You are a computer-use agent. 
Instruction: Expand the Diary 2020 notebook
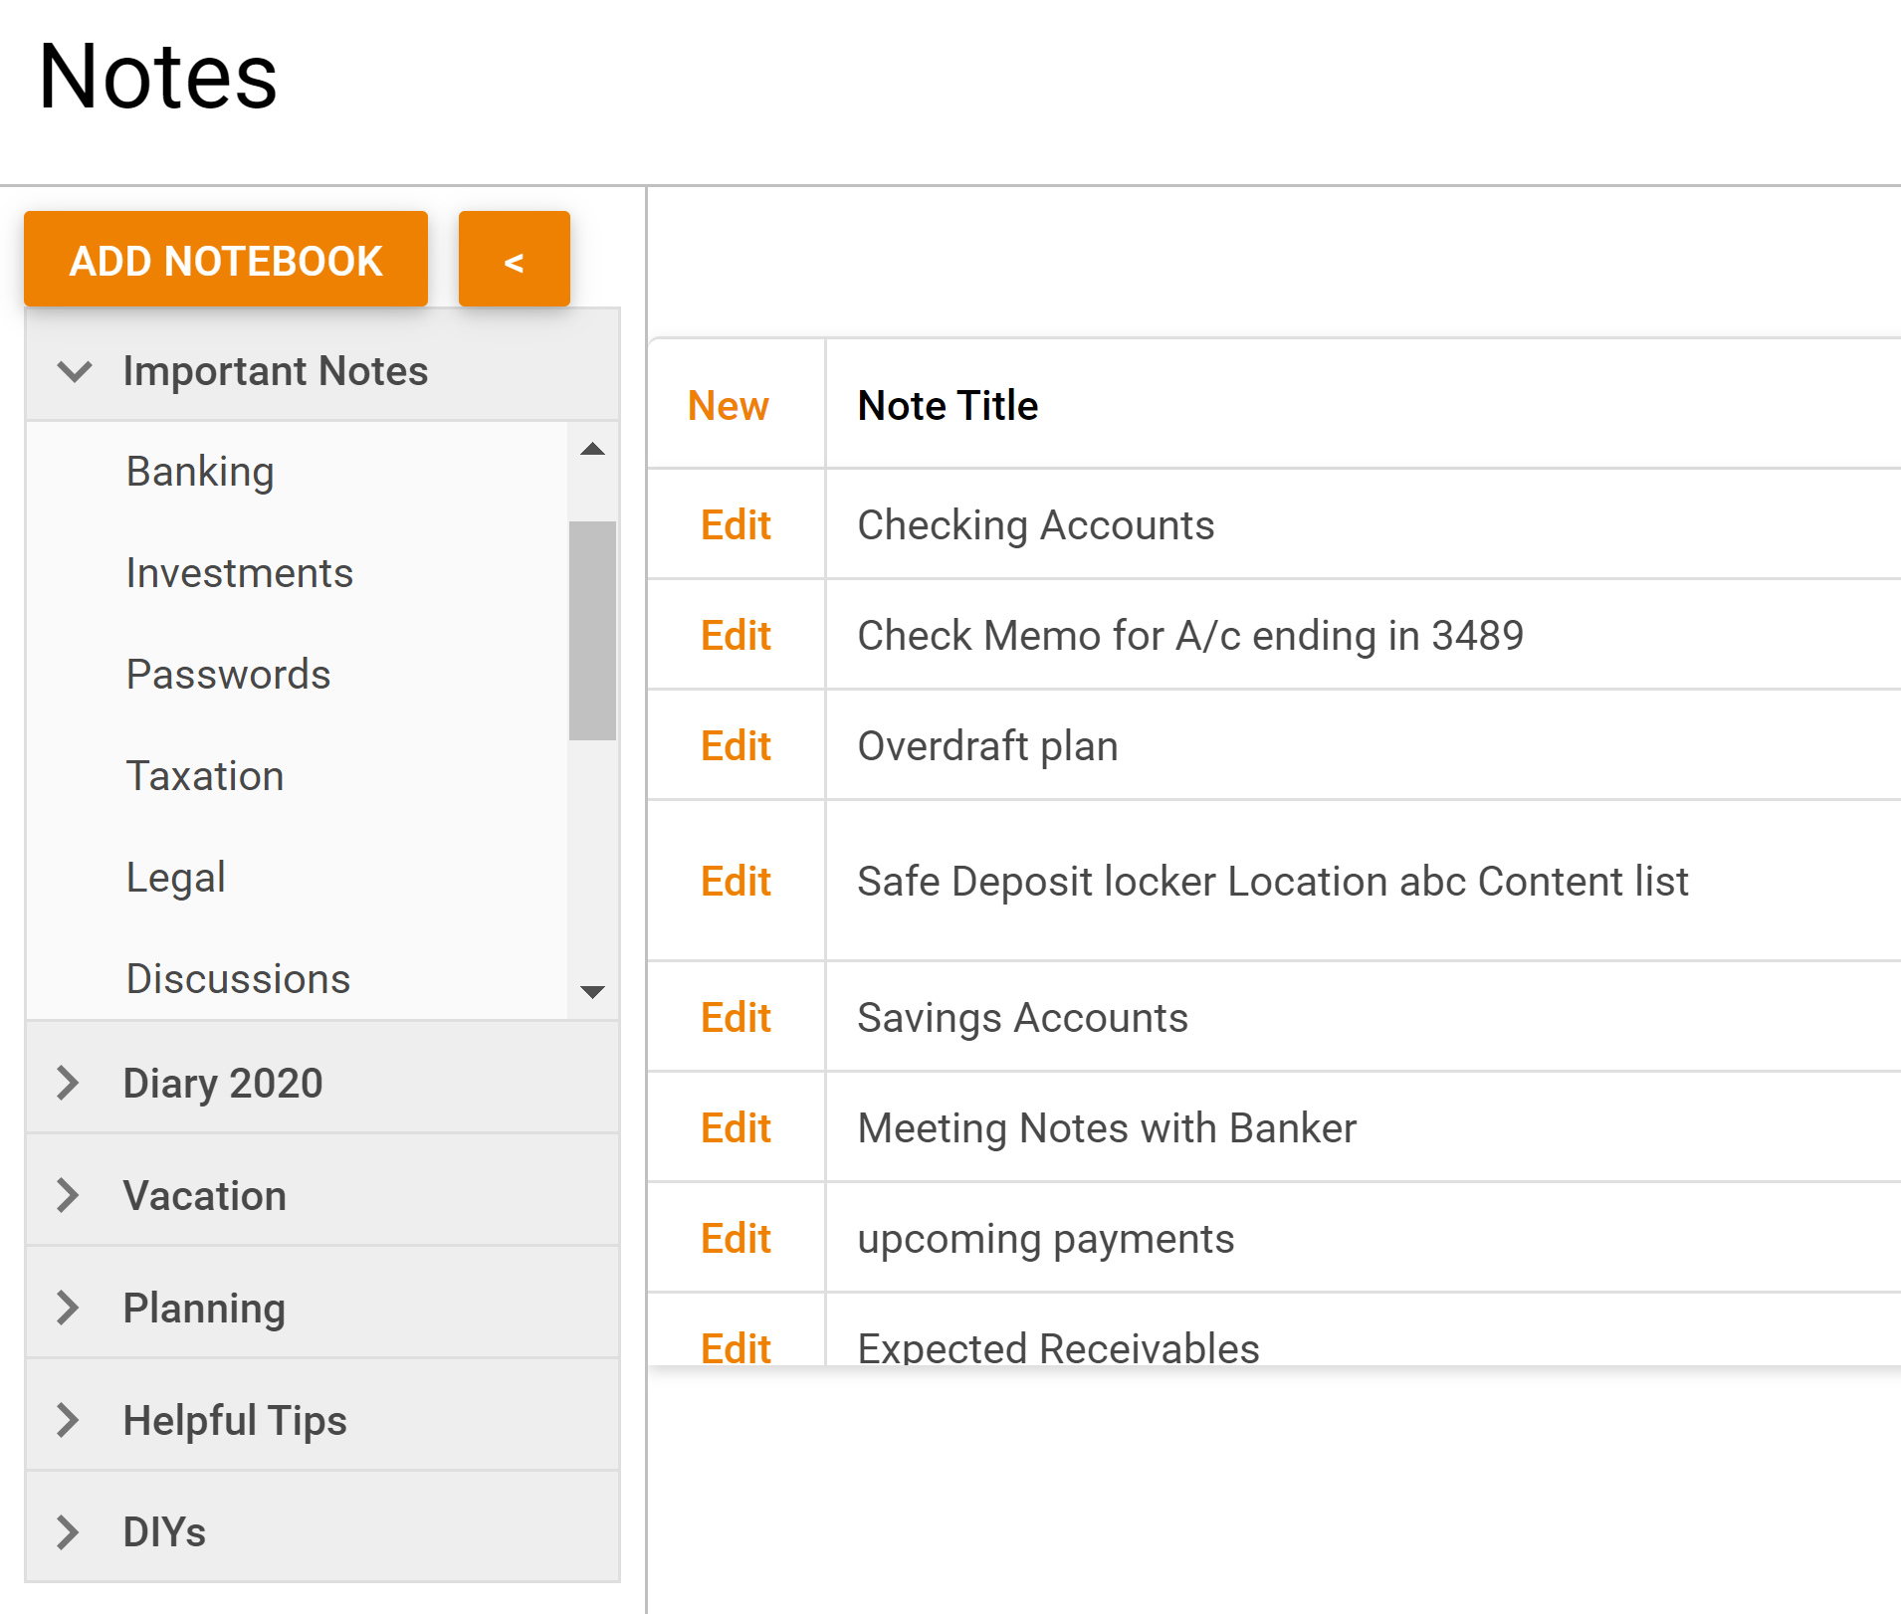tap(68, 1083)
